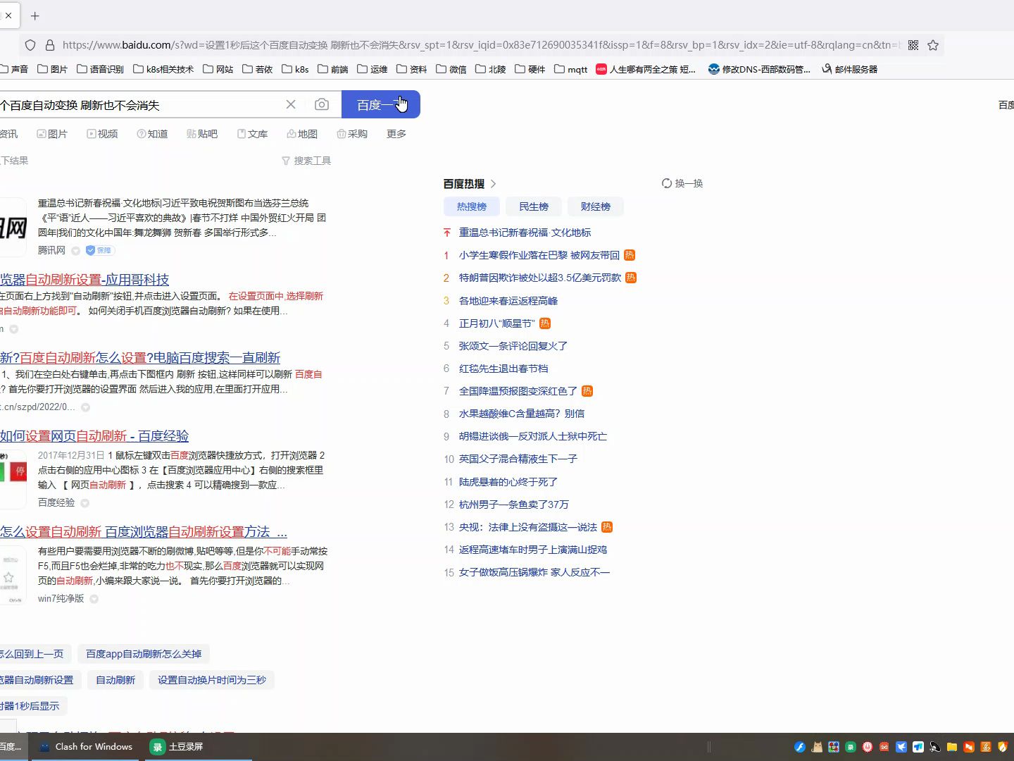Open hot item 张颂文一条评论回复火了
The height and width of the screenshot is (761, 1014).
[x=513, y=346]
